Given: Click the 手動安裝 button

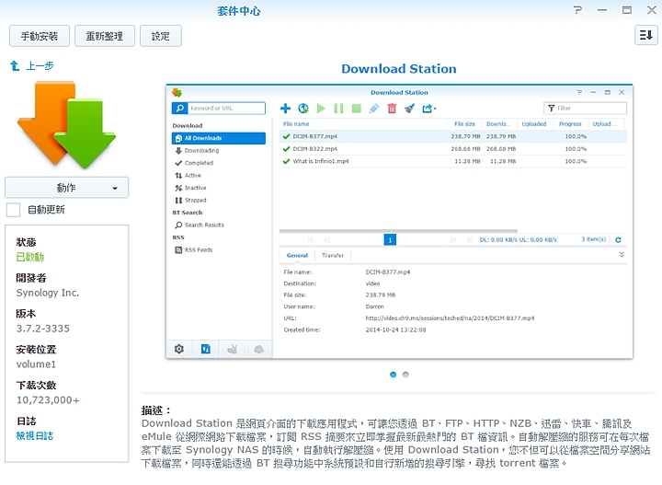Looking at the screenshot, I should click(x=38, y=36).
